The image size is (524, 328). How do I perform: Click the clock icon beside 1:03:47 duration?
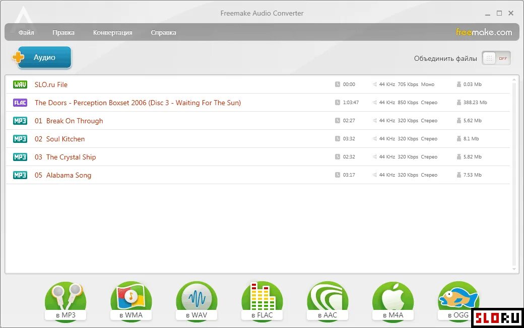[x=338, y=103]
